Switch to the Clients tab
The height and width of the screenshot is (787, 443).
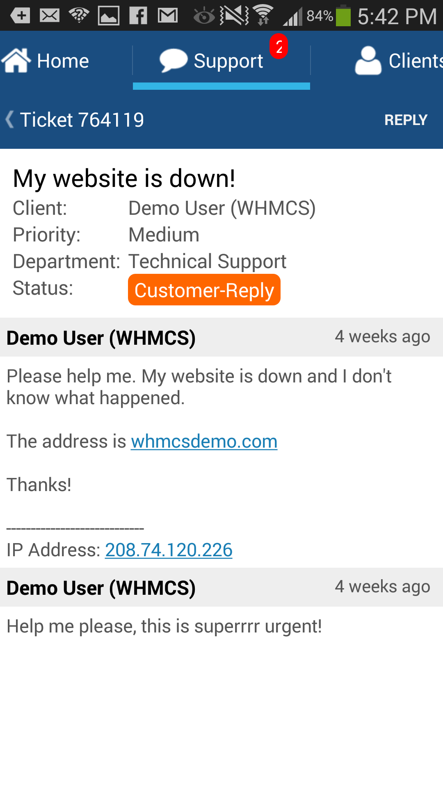[x=377, y=60]
